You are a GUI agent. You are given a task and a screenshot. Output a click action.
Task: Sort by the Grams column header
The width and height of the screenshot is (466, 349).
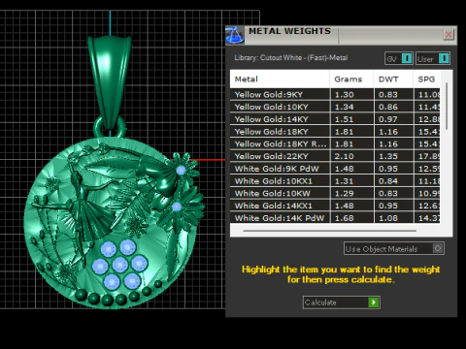351,79
